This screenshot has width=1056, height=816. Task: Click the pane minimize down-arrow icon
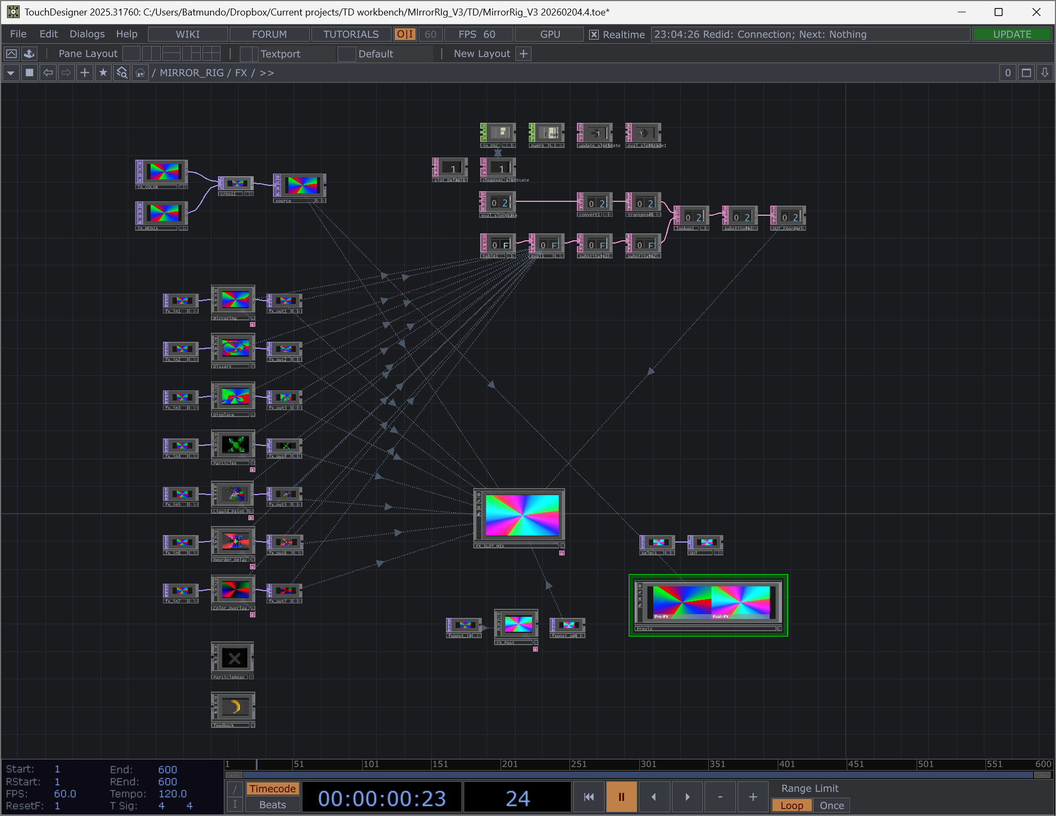point(1044,73)
